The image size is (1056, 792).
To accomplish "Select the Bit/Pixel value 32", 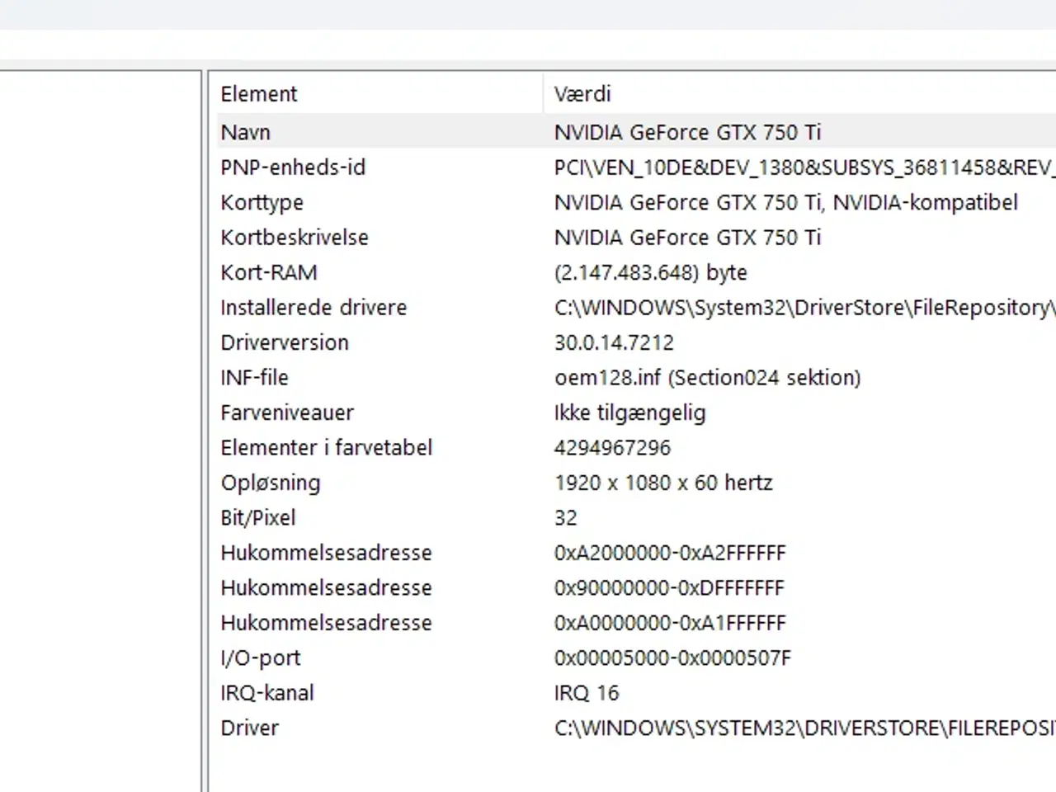I will tap(565, 518).
